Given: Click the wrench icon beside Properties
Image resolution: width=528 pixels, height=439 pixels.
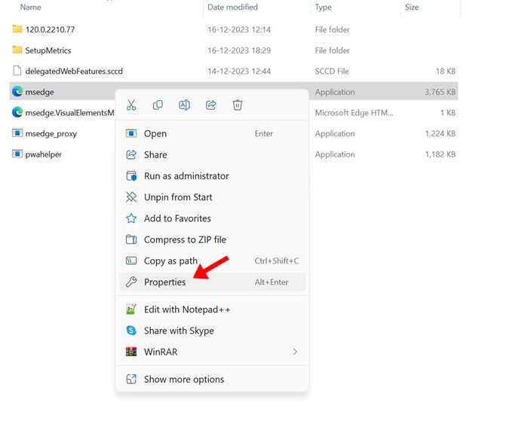Looking at the screenshot, I should 131,282.
